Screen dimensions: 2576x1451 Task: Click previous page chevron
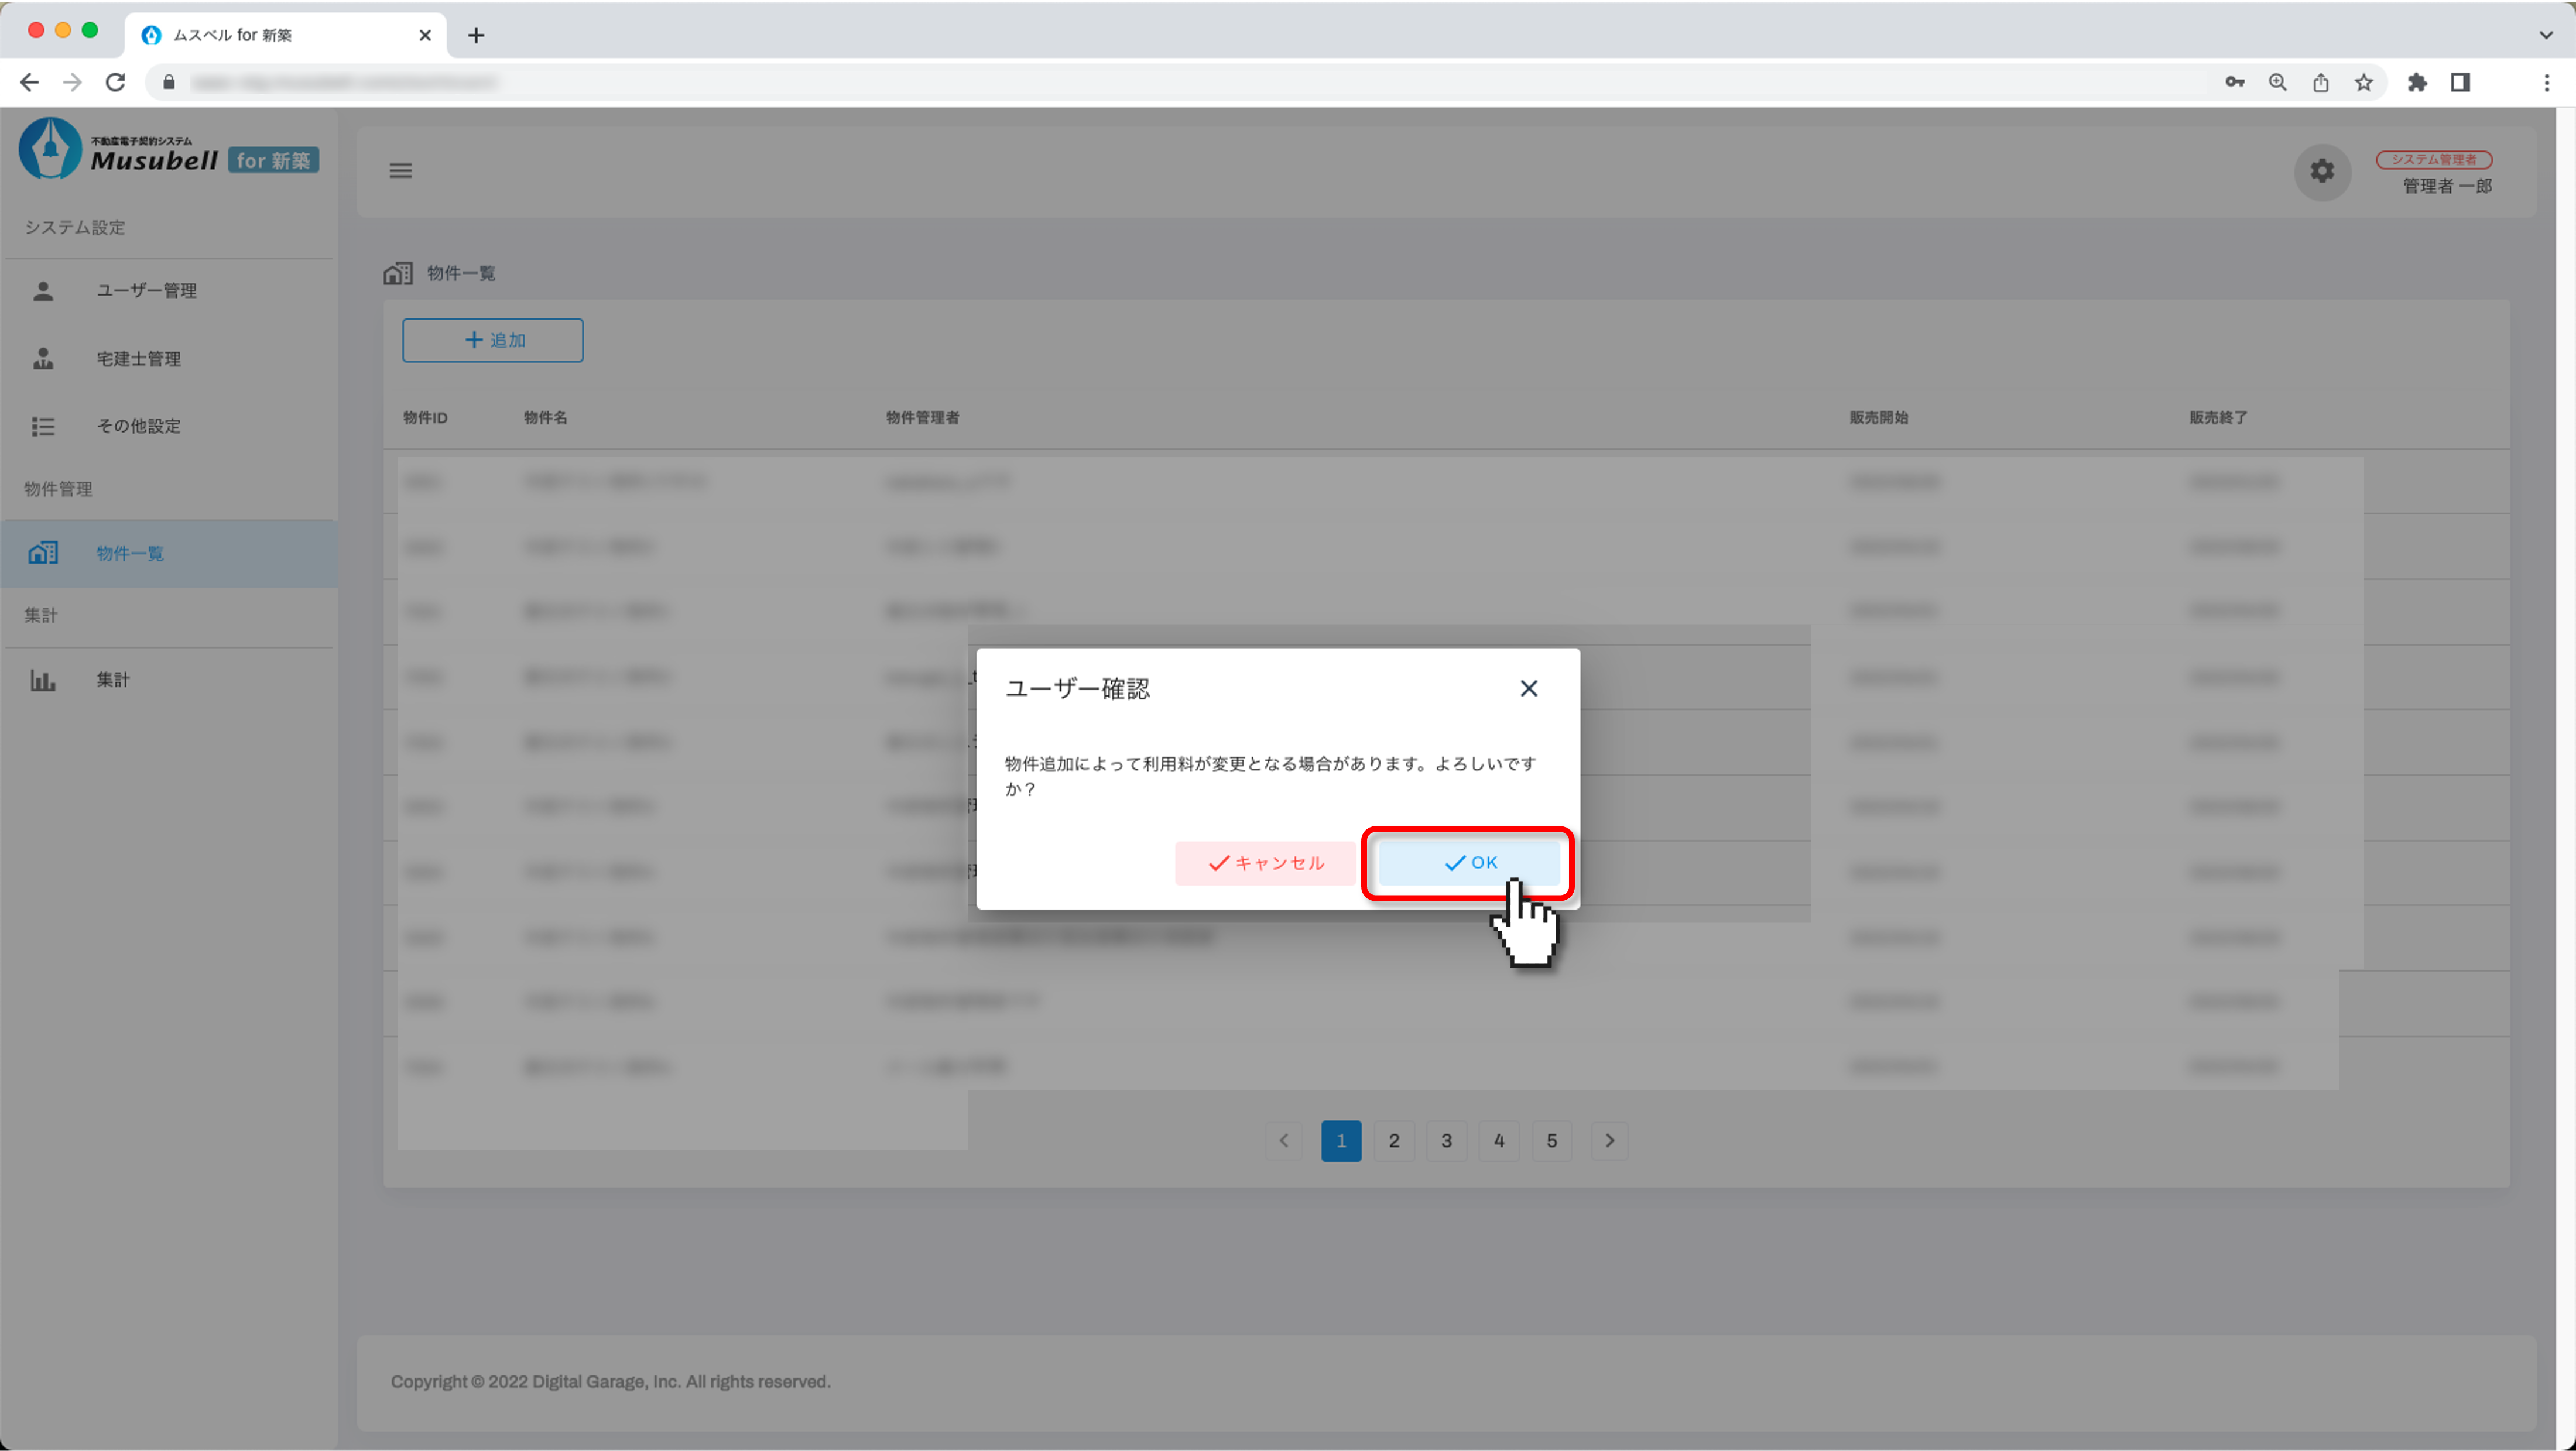pos(1284,1141)
